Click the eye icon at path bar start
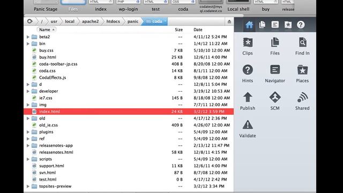The width and height of the screenshot is (343, 193). pos(30,21)
